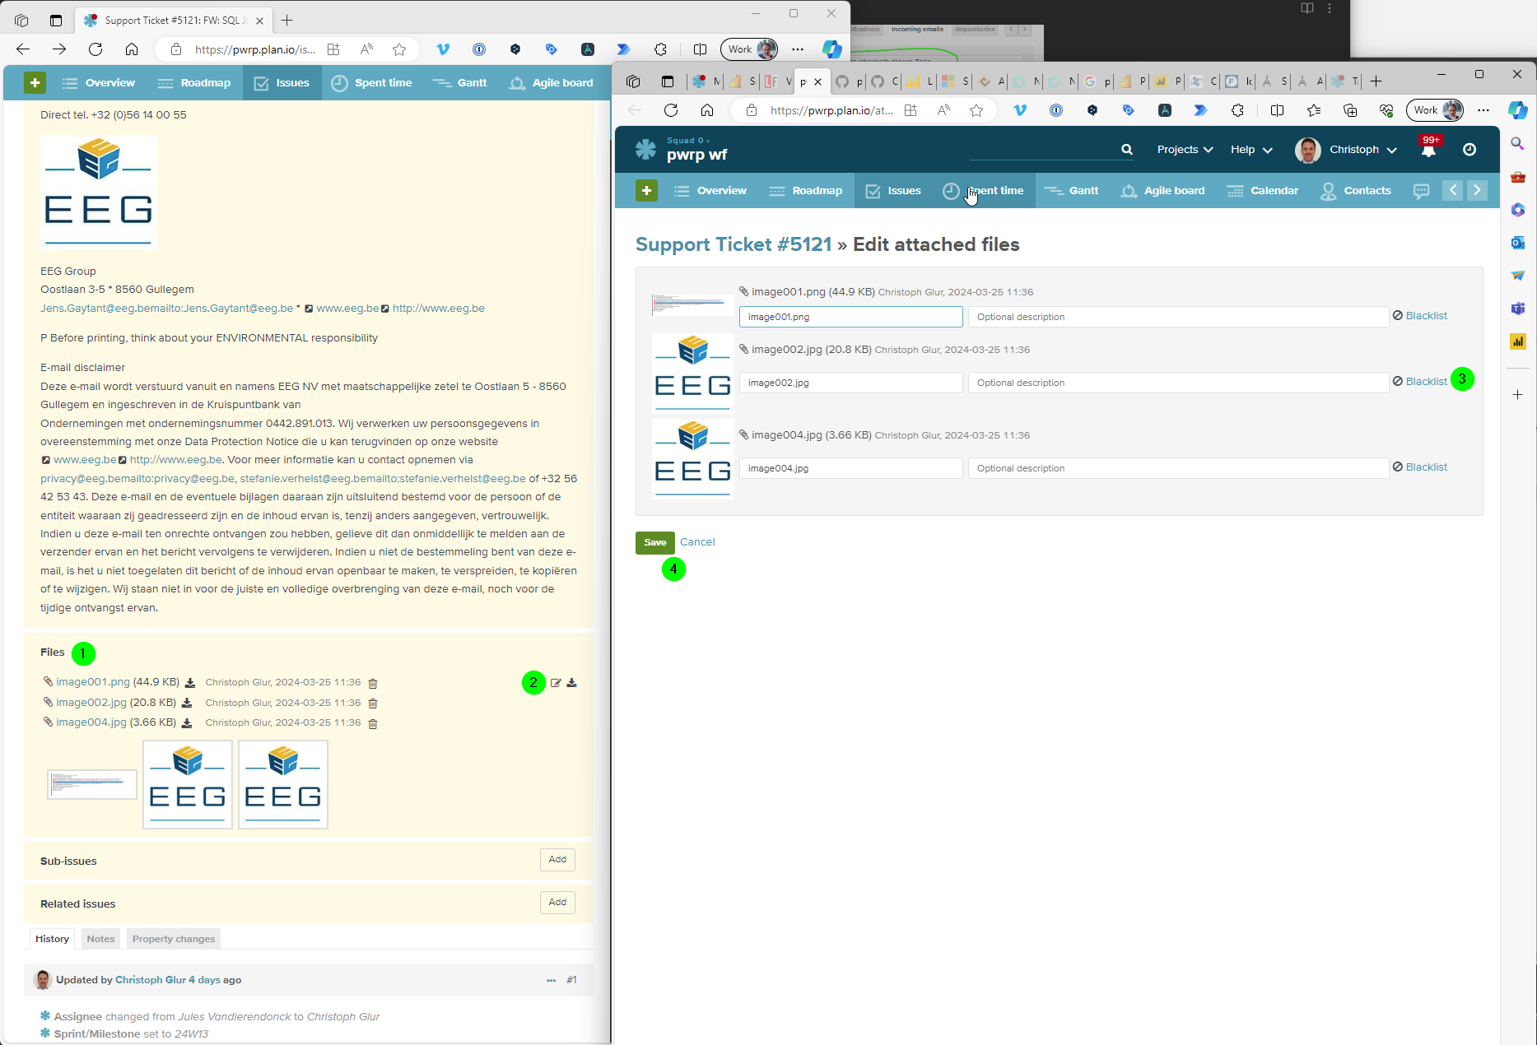The height and width of the screenshot is (1045, 1537).
Task: Click the time tracking clock icon in header
Action: pos(1469,149)
